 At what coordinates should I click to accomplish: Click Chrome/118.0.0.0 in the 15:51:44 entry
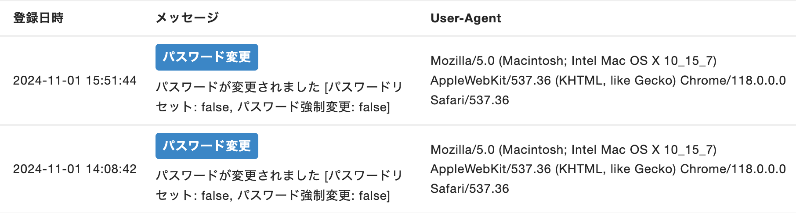[733, 81]
